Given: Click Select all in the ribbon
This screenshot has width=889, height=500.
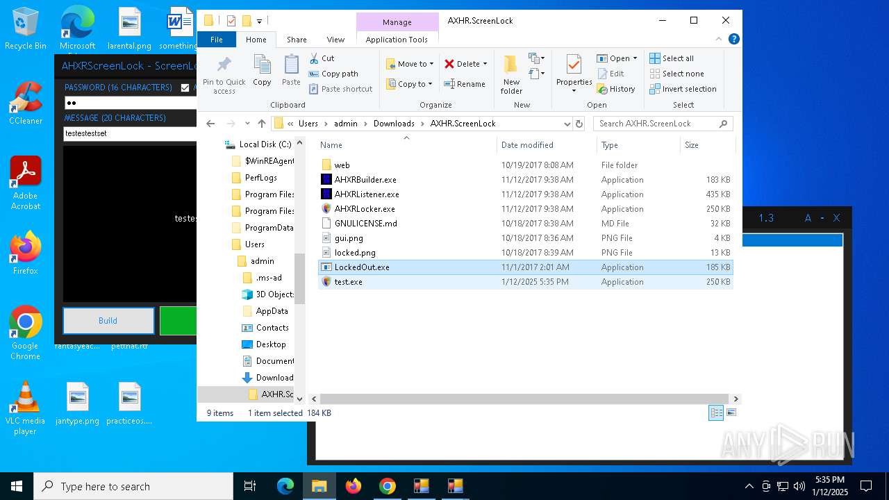Looking at the screenshot, I should 672,58.
